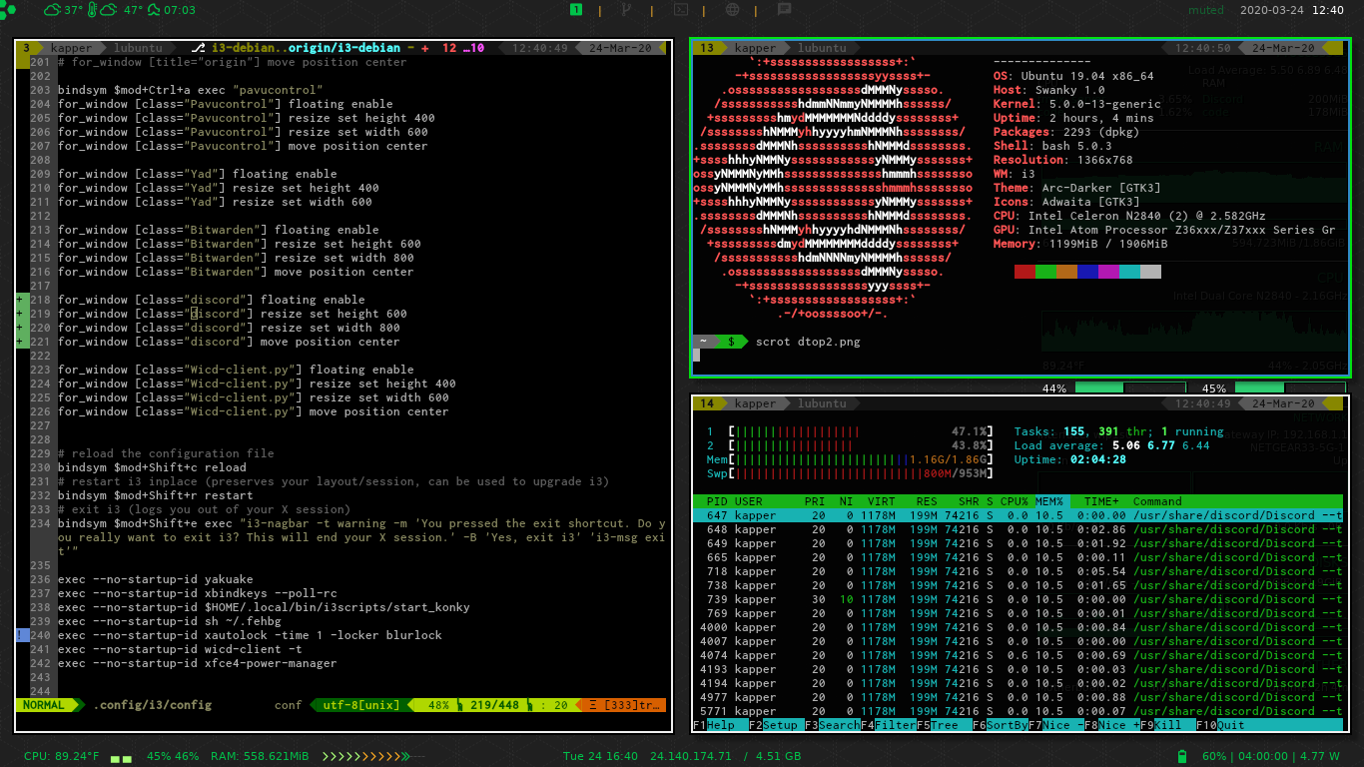Select the highlighted htop process row PID 647
Screen dimensions: 1364x767
pyautogui.click(x=1018, y=515)
